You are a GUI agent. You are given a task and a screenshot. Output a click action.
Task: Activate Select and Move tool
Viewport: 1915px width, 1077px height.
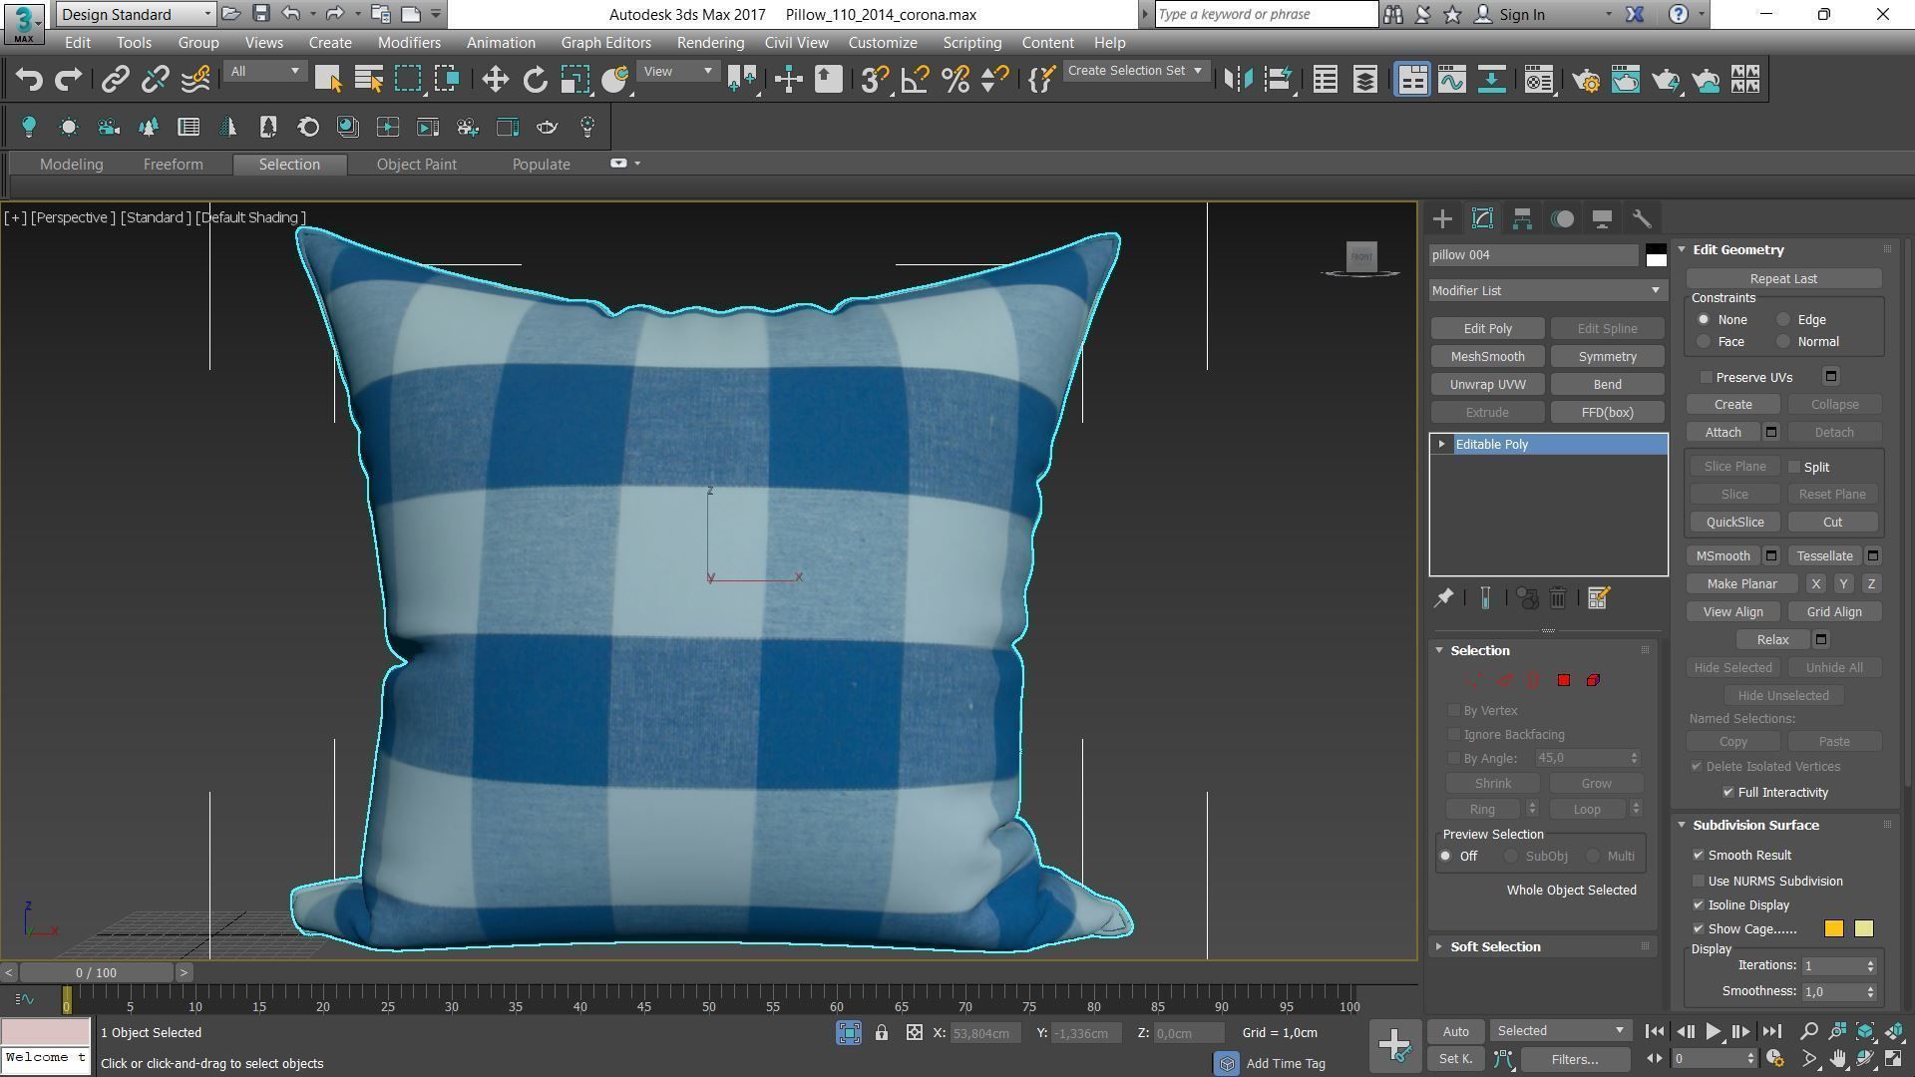coord(495,80)
